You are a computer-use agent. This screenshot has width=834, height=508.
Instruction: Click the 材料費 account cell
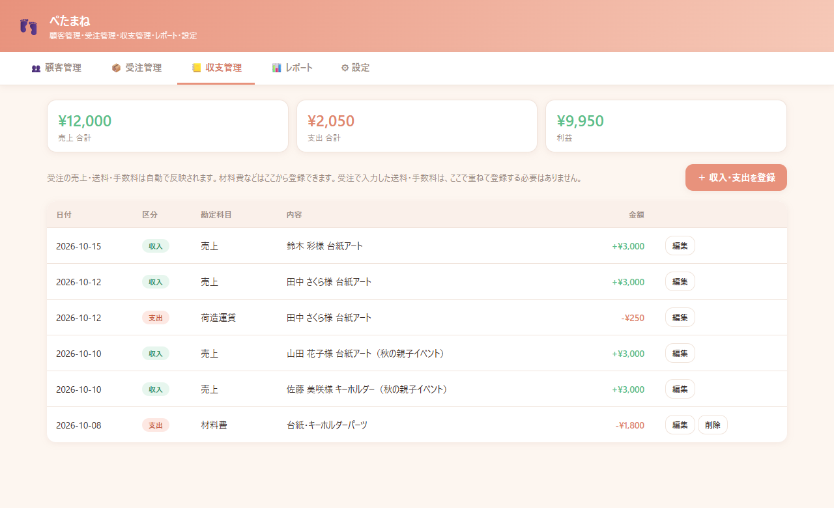pyautogui.click(x=214, y=425)
